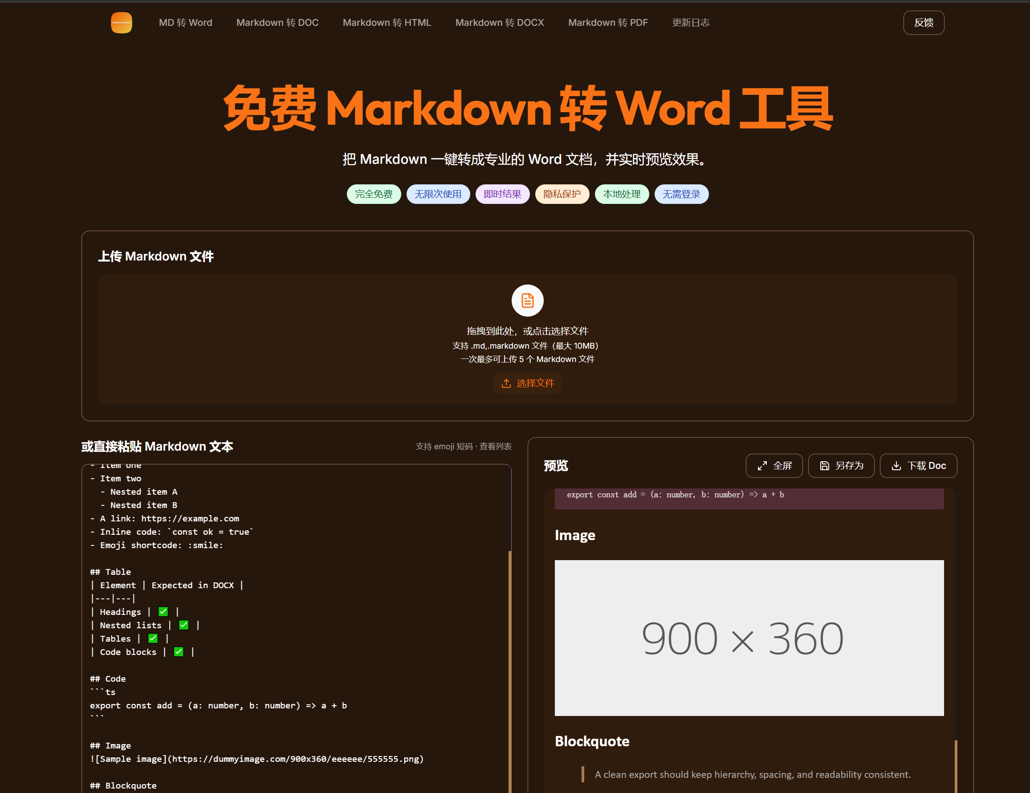The image size is (1030, 793).
Task: Navigate to Markdown 转 DOCX
Action: (500, 23)
